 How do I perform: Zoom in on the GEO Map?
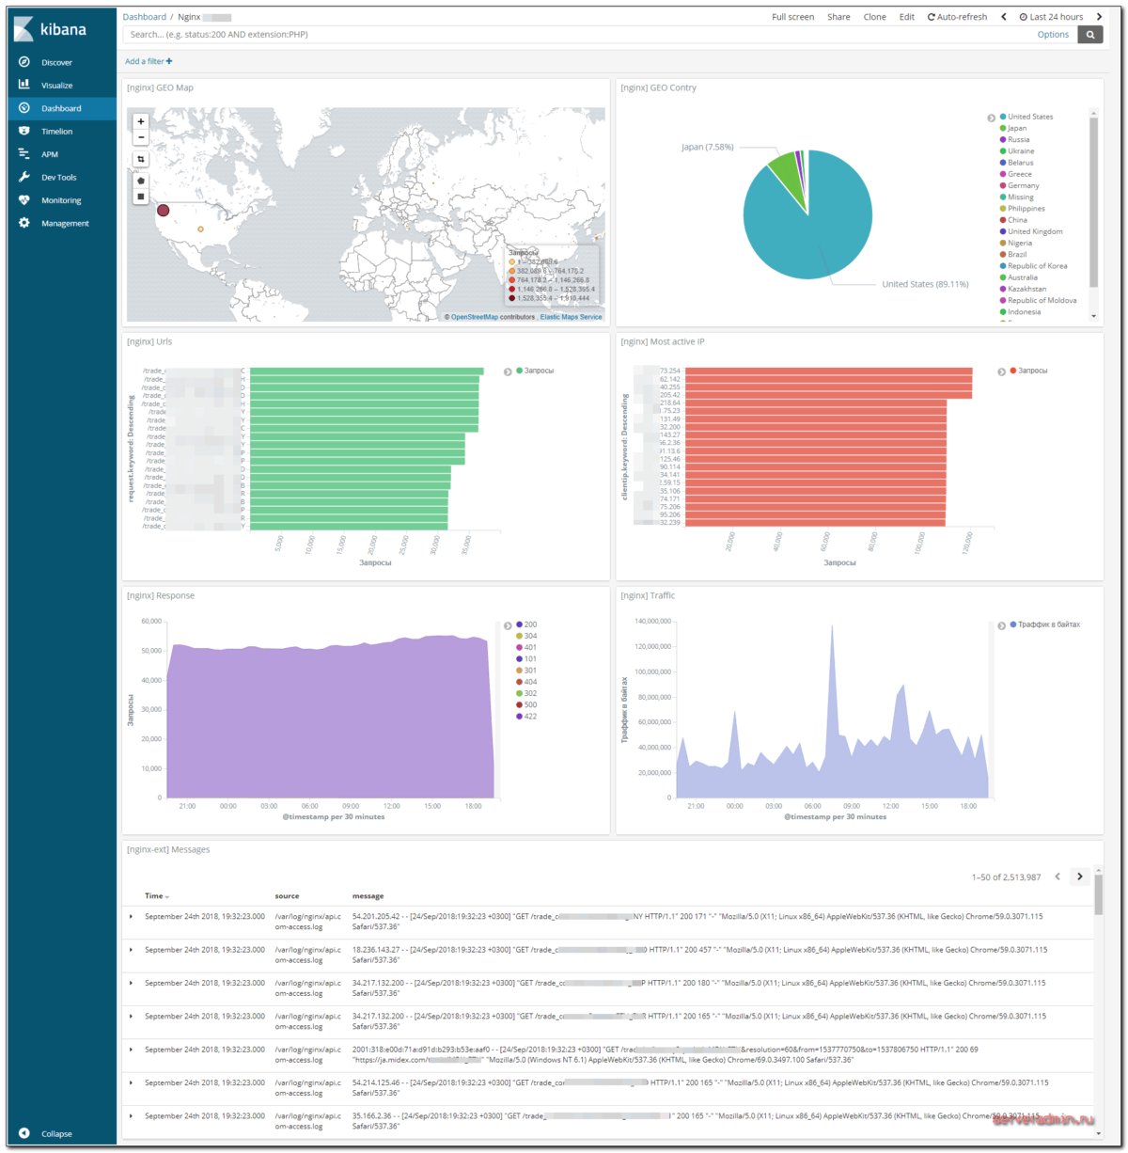(141, 121)
